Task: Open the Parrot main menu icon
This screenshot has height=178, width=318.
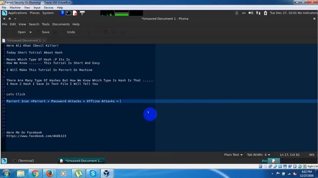Action: click(x=4, y=13)
